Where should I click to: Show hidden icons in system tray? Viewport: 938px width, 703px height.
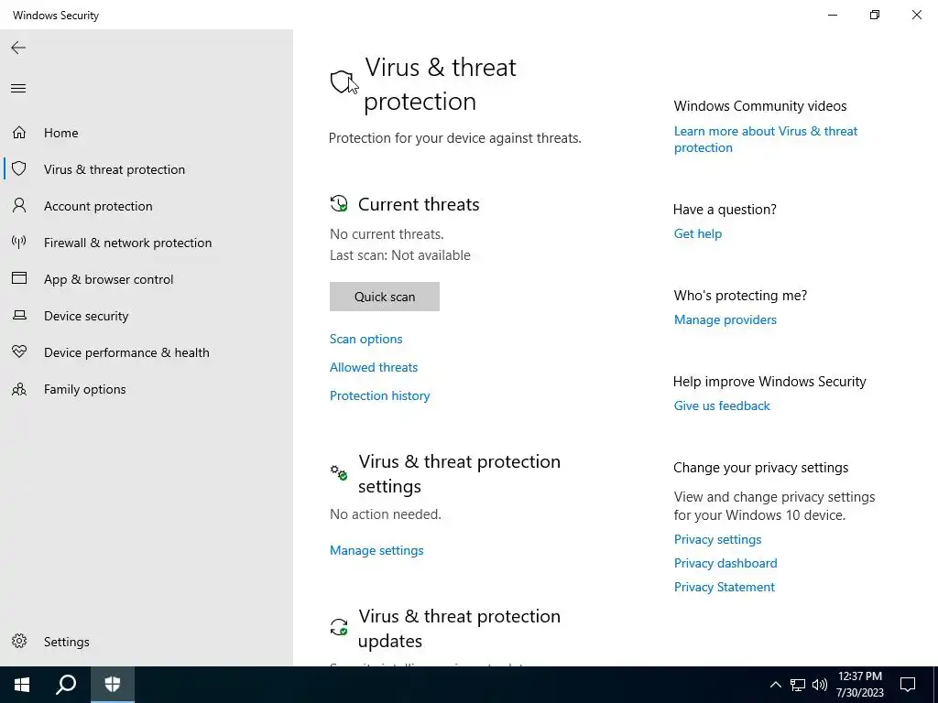coord(775,685)
